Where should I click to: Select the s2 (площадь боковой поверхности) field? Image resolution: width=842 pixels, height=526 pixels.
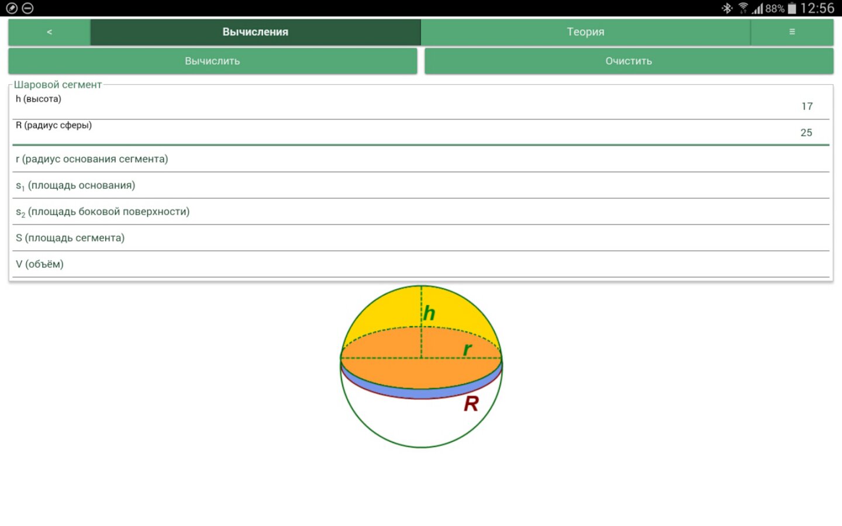pyautogui.click(x=421, y=212)
